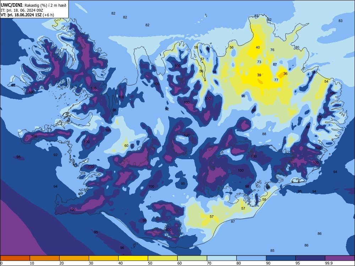Click the '70' tick label of the color scale
The width and height of the screenshot is (355, 266).
pyautogui.click(x=209, y=263)
